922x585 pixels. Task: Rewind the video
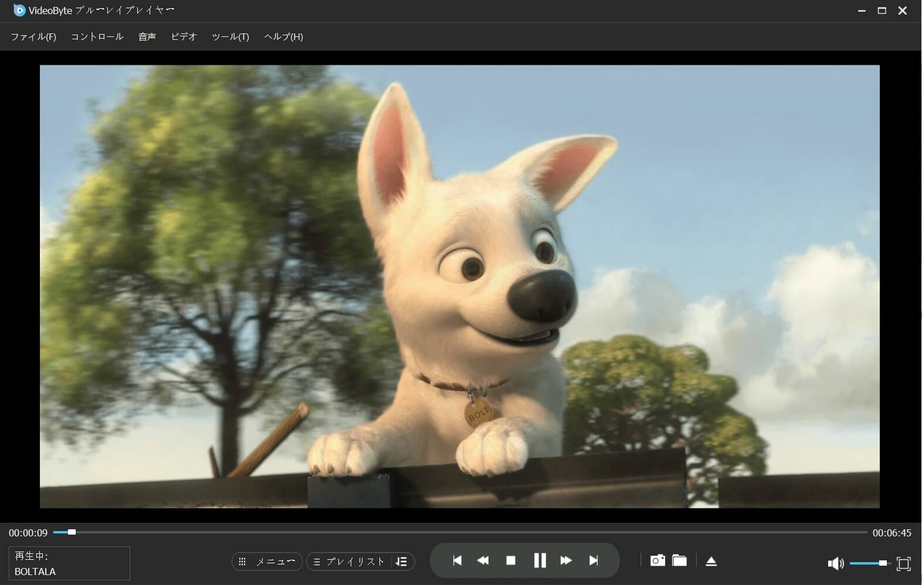pos(483,560)
